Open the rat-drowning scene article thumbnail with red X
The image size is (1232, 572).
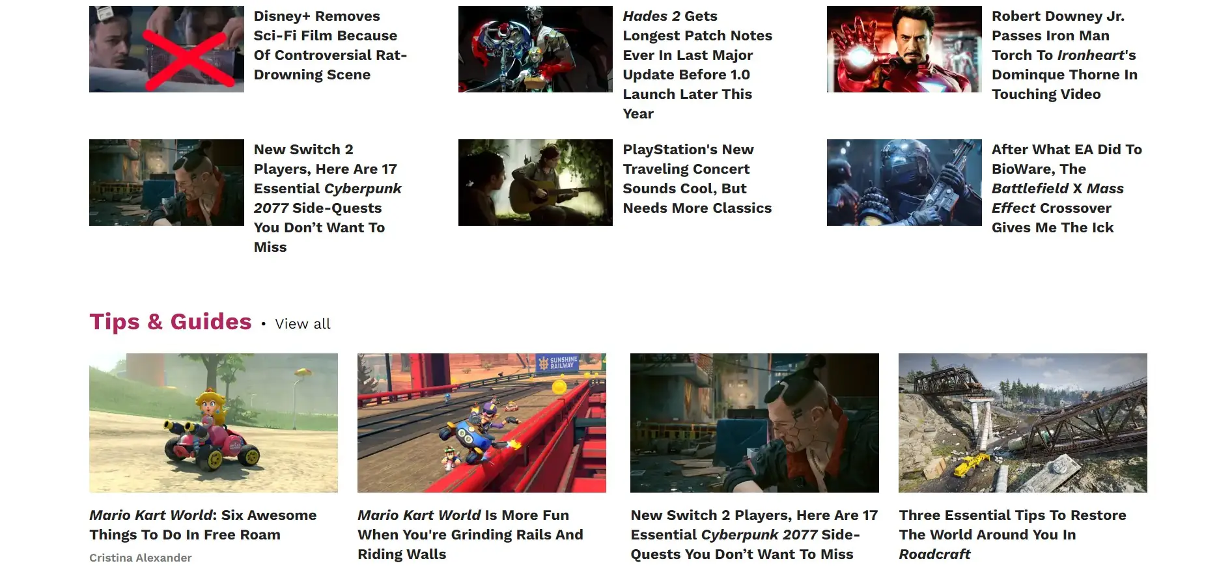click(x=167, y=49)
